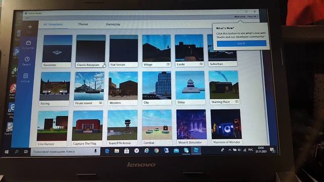Click the book icon on Village template

[168, 64]
